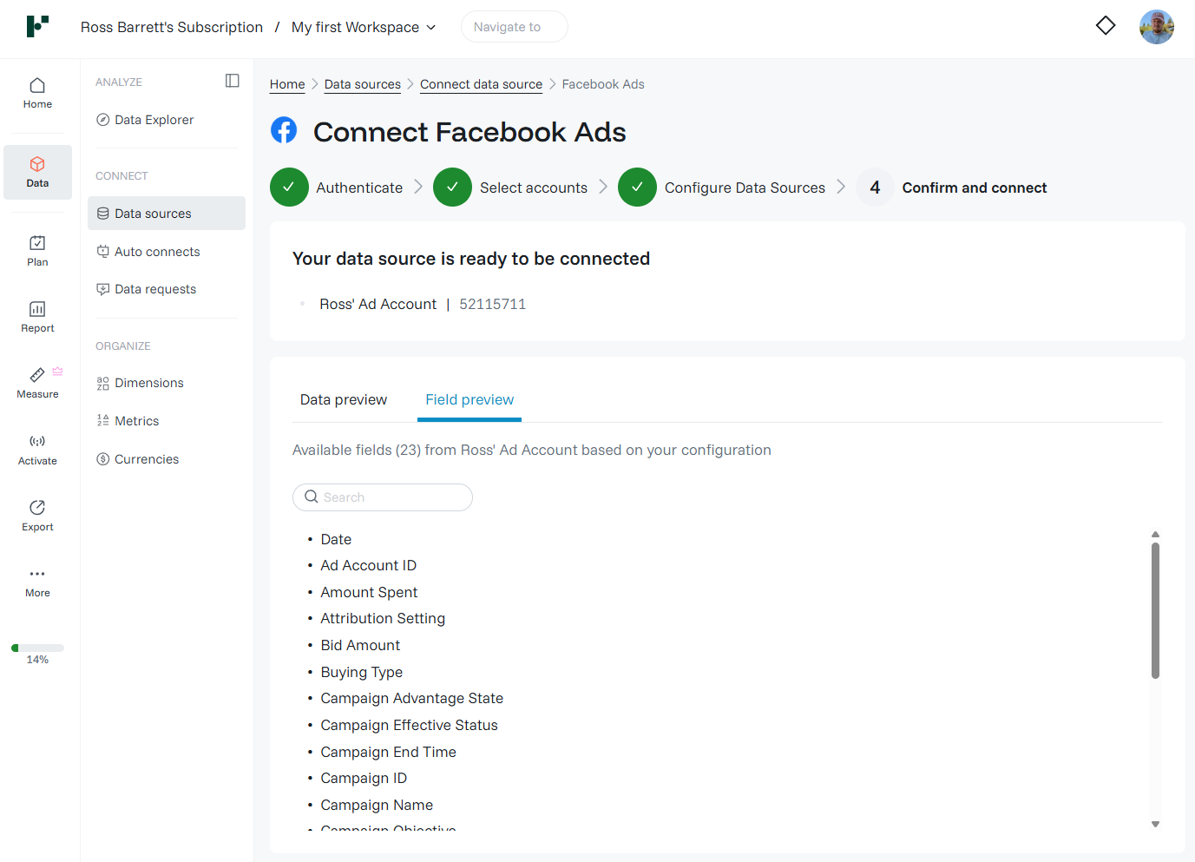Click account number 52115711
The image size is (1195, 862).
point(492,304)
